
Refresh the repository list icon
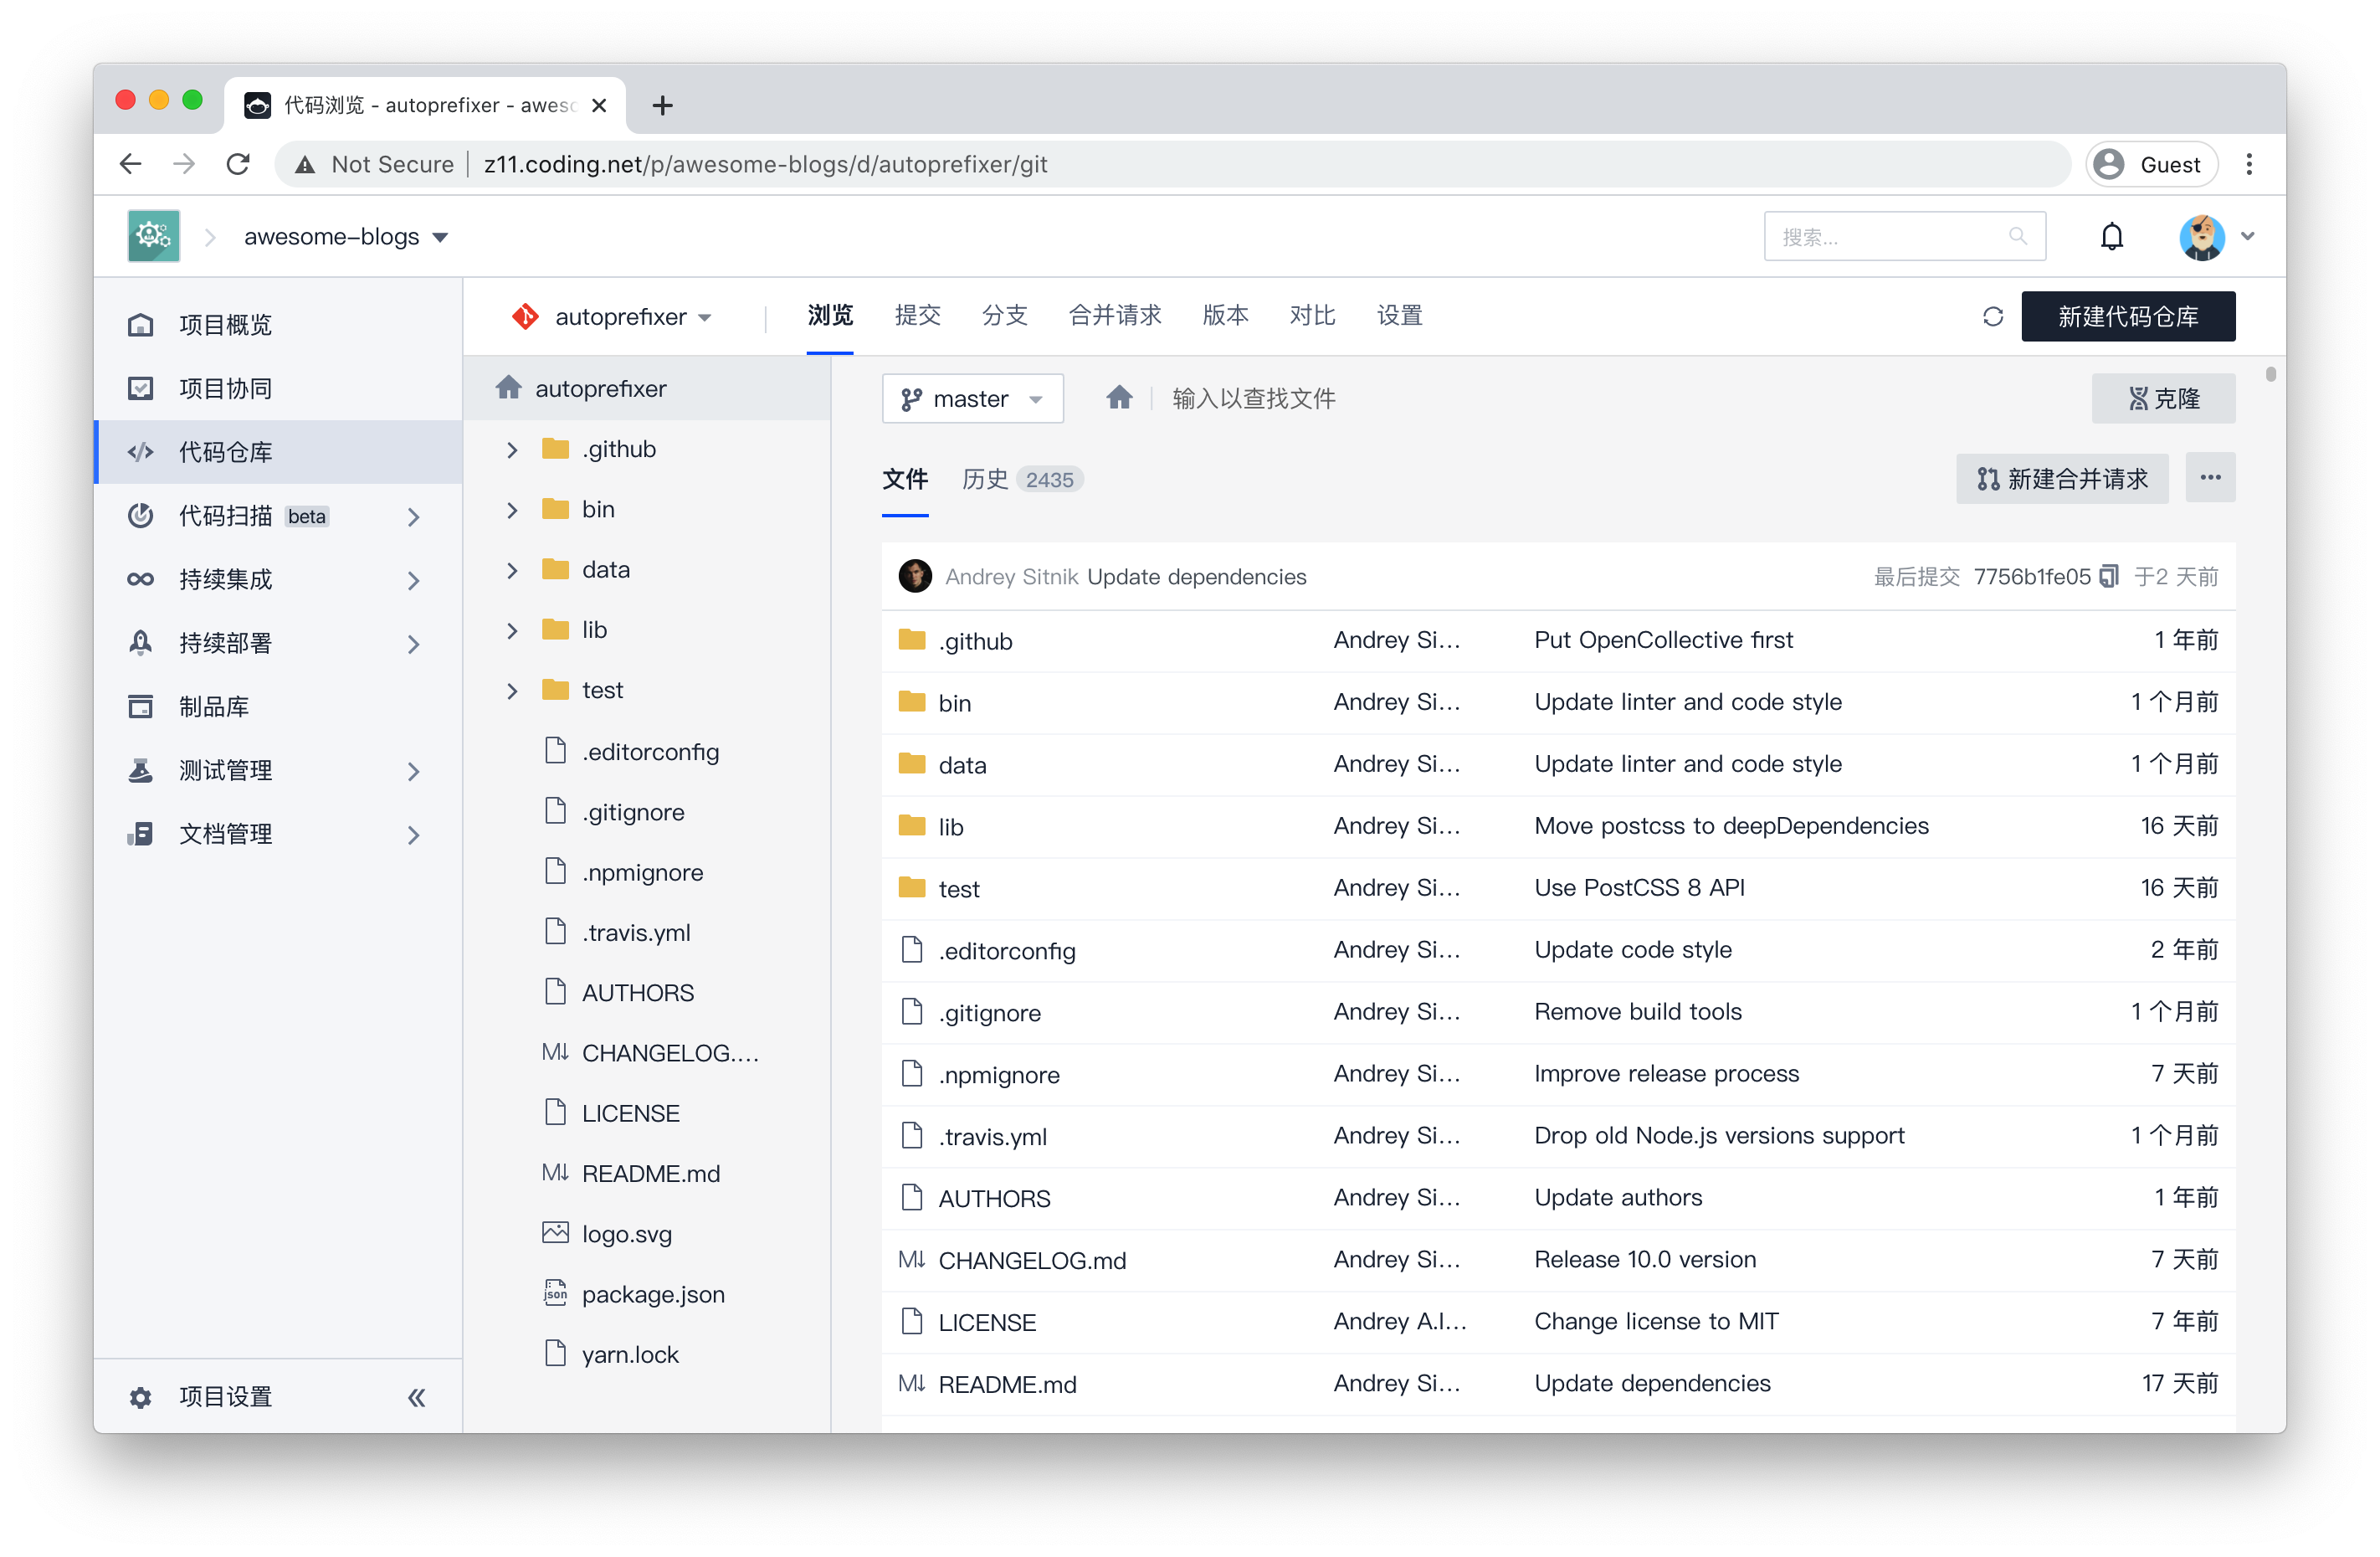click(x=1992, y=317)
